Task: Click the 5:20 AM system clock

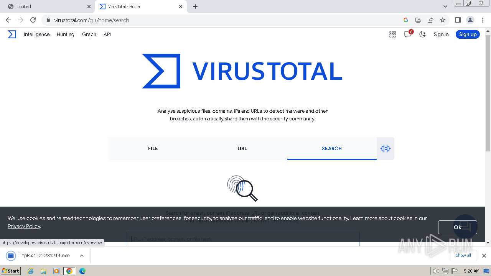Action: click(x=471, y=271)
